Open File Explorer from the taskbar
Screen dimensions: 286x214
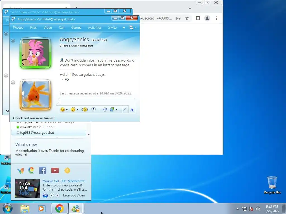[x=25, y=209]
